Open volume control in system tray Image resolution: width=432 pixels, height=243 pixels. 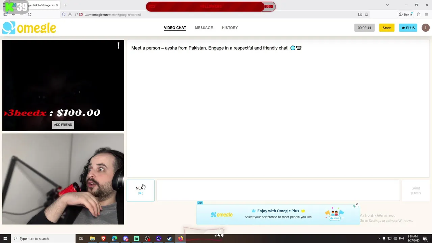point(395,239)
